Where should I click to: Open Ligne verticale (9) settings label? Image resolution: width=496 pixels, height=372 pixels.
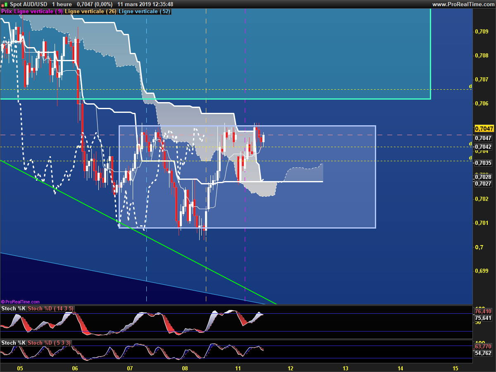pos(38,12)
